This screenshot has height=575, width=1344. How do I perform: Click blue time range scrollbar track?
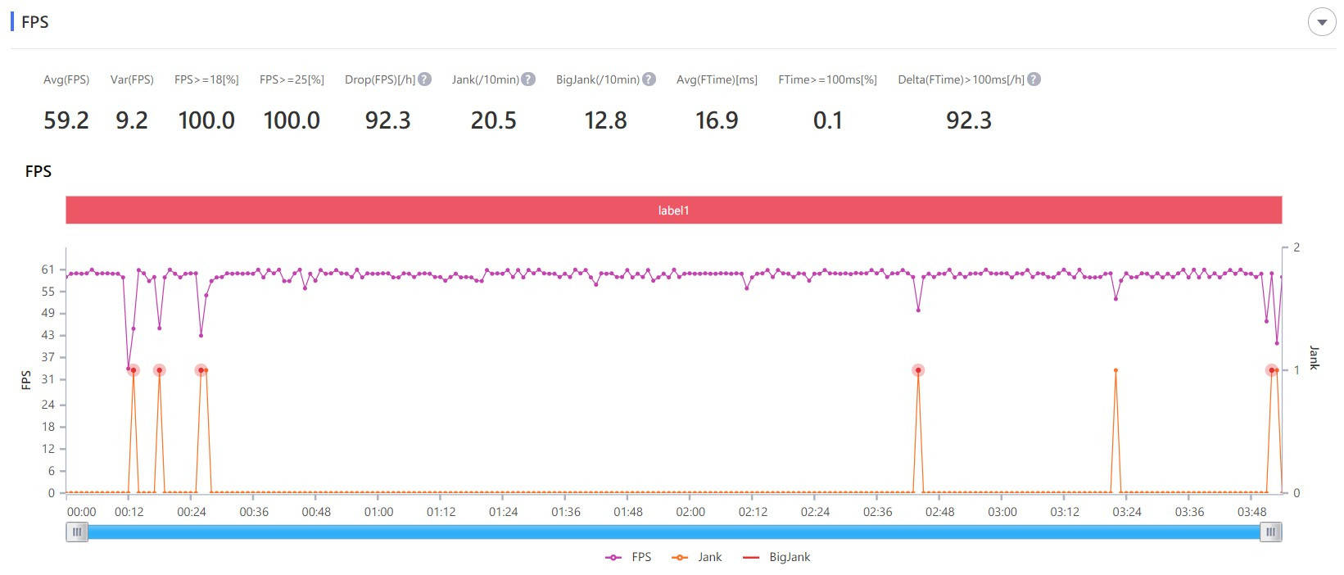point(673,532)
